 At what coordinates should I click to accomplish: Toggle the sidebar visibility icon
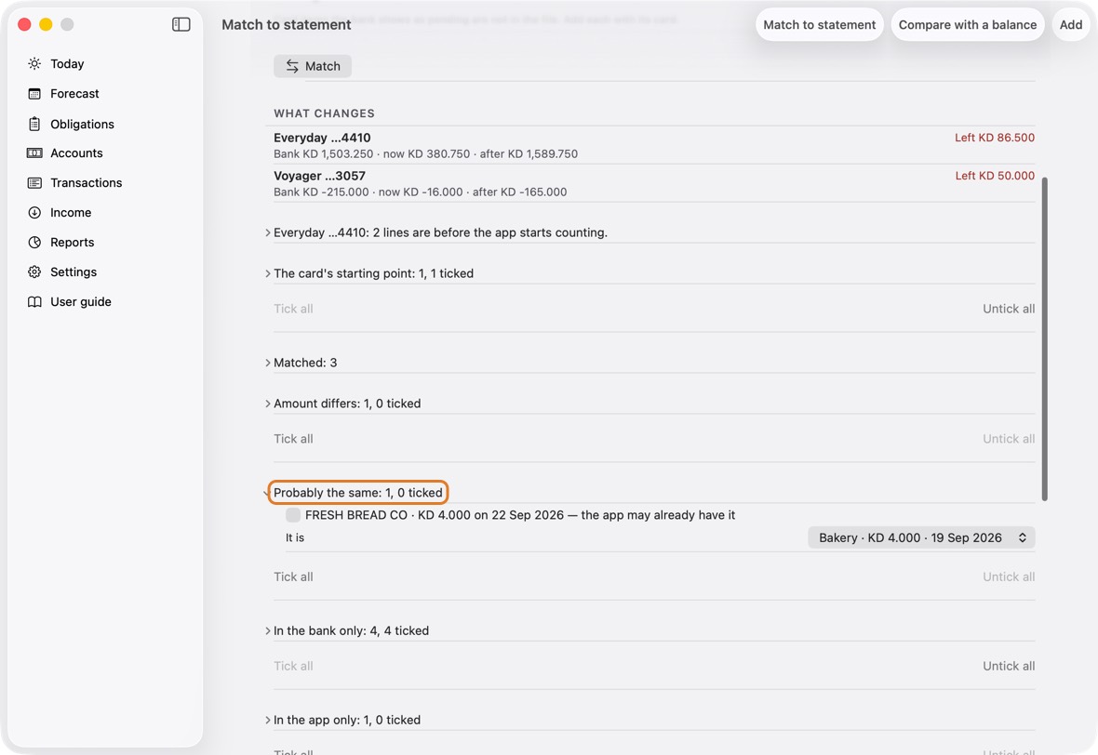click(181, 24)
